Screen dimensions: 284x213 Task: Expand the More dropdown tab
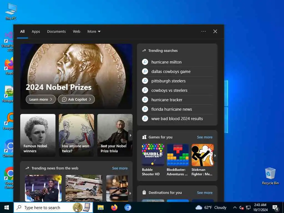point(94,32)
